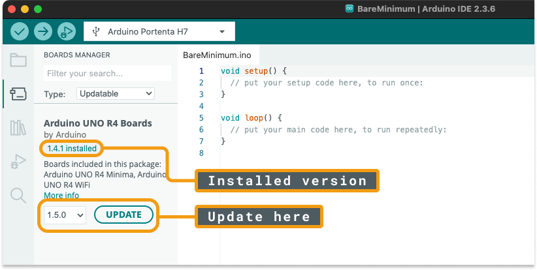Click the Arduino UNO R4 Boards title

[98, 123]
